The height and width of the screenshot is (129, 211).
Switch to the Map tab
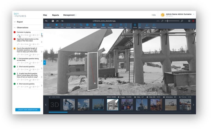pyautogui.click(x=45, y=15)
